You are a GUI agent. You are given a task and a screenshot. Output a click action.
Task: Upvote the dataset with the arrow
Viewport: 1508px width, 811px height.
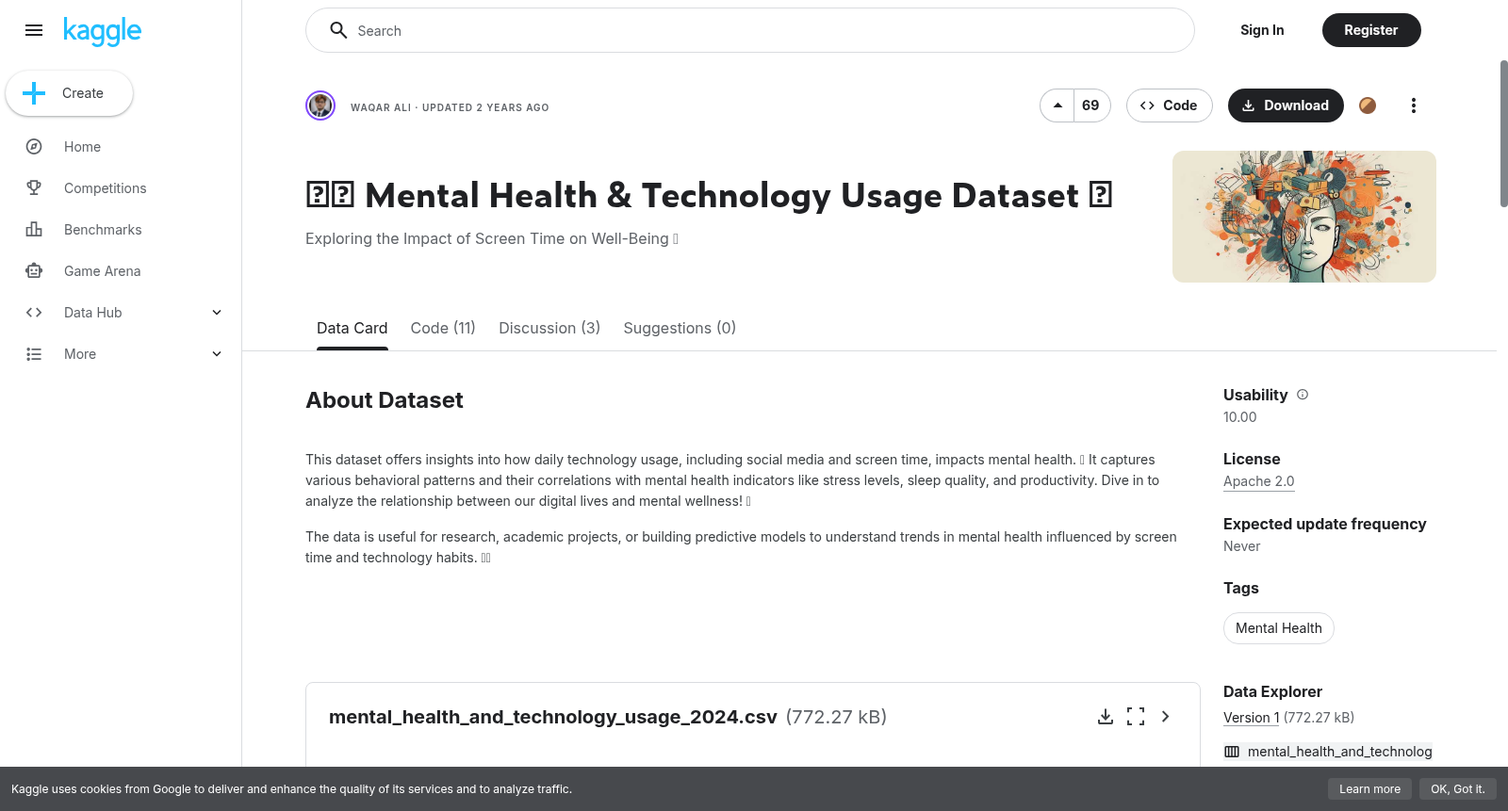tap(1057, 105)
